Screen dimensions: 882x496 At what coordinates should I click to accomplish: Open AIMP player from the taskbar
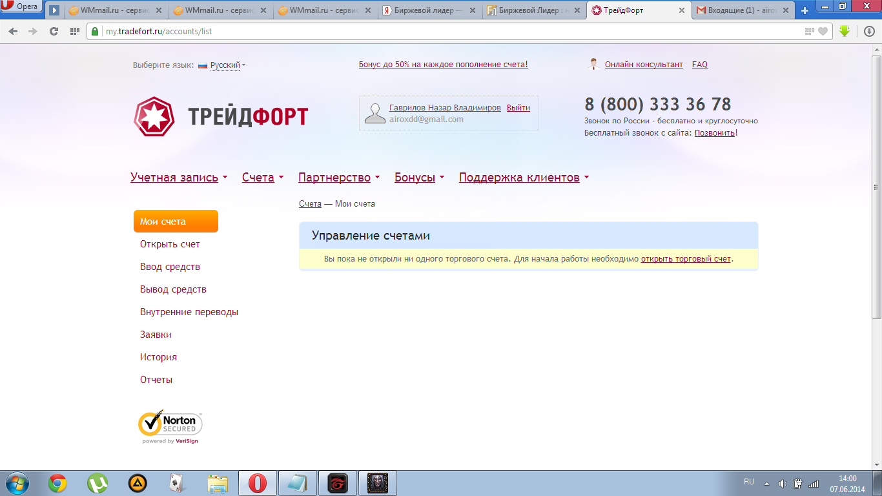(138, 483)
